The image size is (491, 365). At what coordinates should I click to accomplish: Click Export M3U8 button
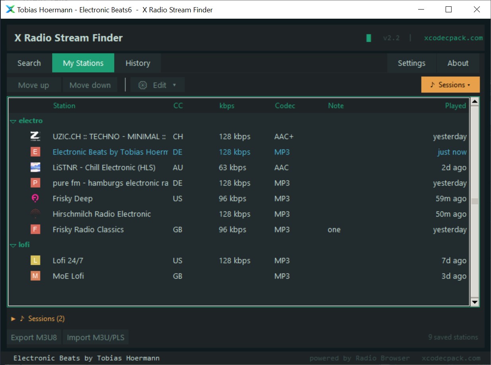coord(34,338)
